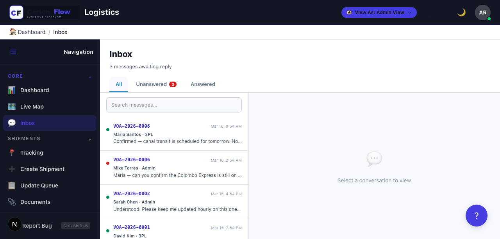Switch to the Answered tab
The width and height of the screenshot is (500, 239).
click(203, 84)
